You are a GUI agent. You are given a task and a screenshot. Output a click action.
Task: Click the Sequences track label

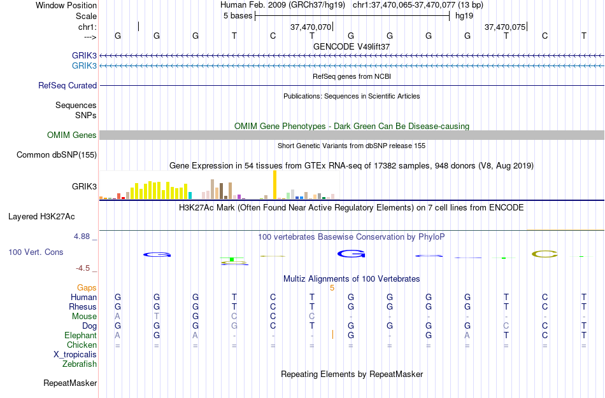pyautogui.click(x=76, y=105)
